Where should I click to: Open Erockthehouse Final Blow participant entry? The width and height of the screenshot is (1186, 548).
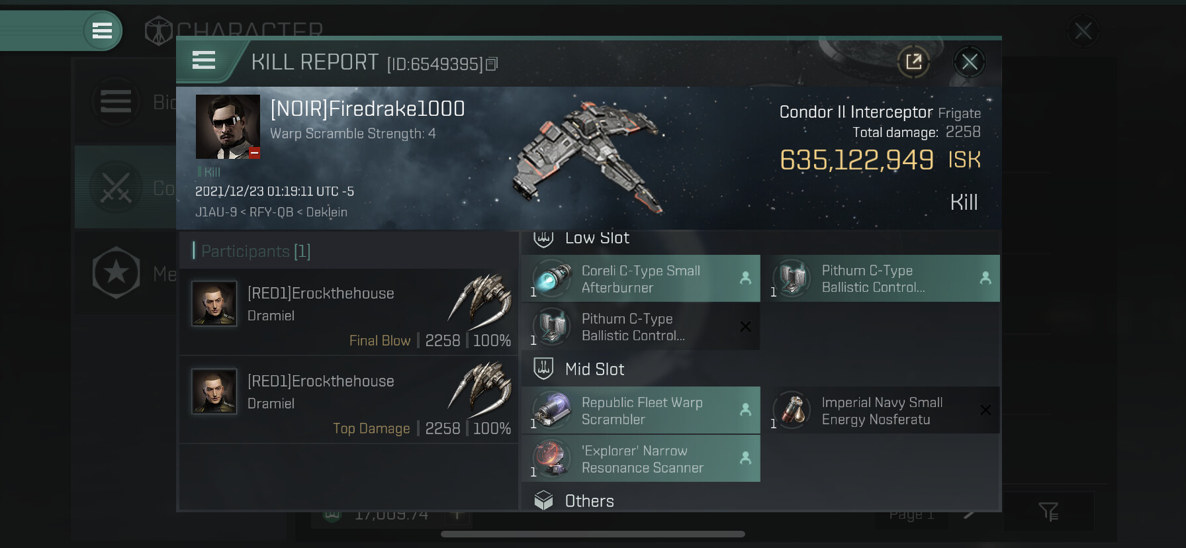point(349,312)
